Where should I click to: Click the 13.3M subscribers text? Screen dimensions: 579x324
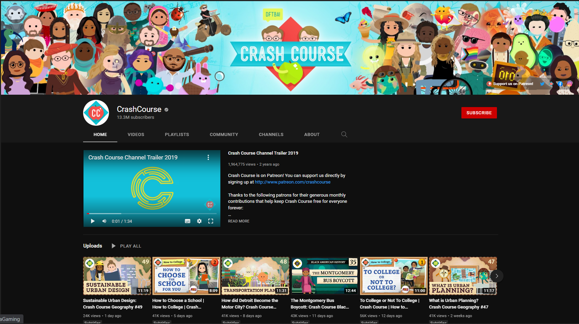point(136,117)
